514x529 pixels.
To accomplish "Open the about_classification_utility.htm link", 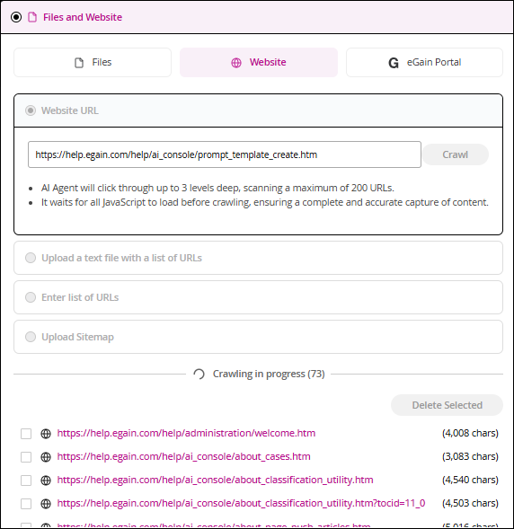I will click(215, 480).
